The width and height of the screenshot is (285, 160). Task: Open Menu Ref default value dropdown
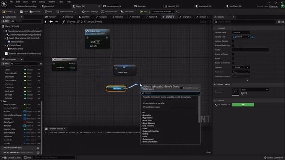tap(254, 90)
